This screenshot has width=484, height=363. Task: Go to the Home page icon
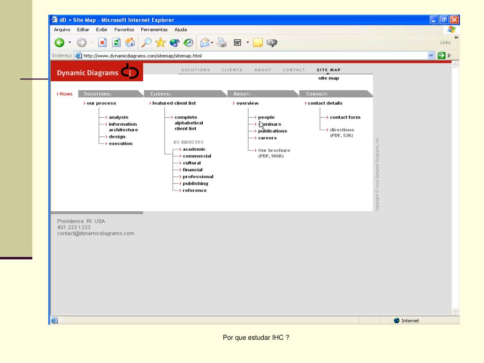(x=130, y=43)
